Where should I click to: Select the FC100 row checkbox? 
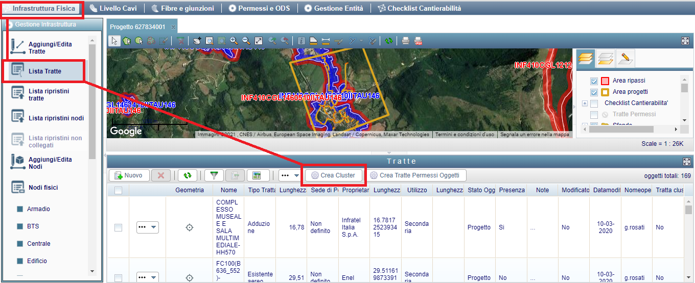[118, 278]
